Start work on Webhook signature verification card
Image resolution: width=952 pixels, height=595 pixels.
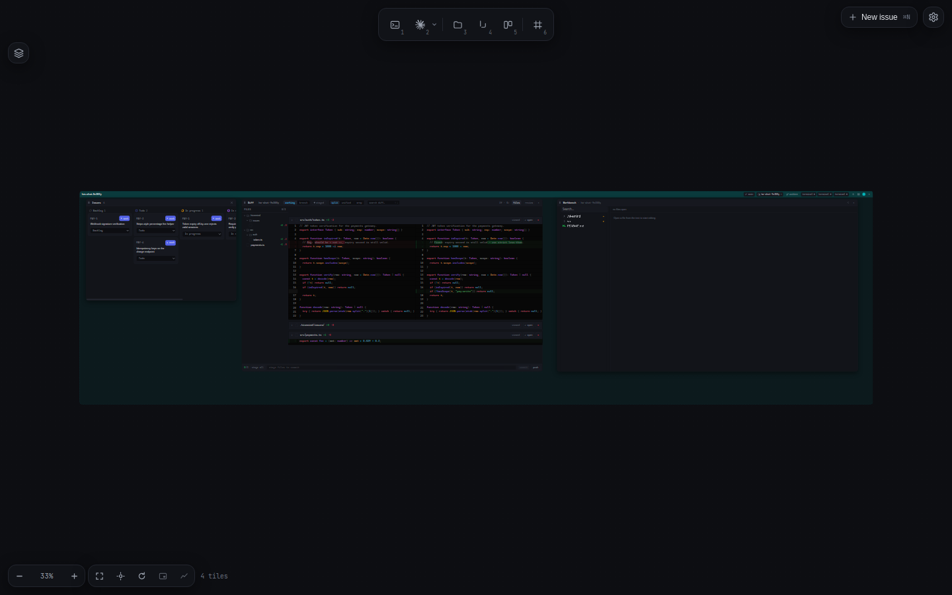[124, 218]
